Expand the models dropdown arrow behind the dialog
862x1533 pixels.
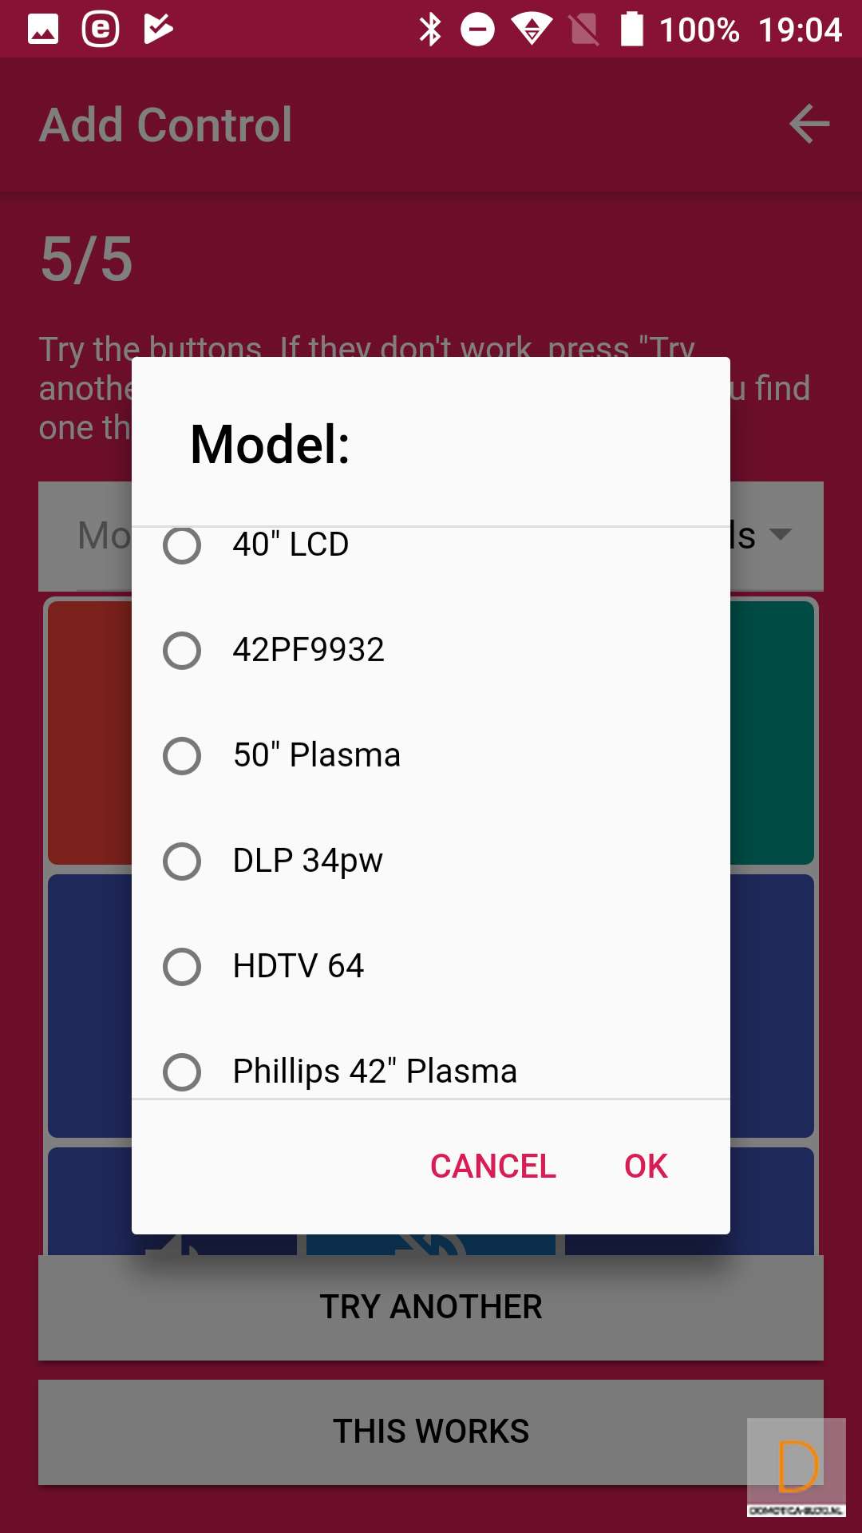780,534
